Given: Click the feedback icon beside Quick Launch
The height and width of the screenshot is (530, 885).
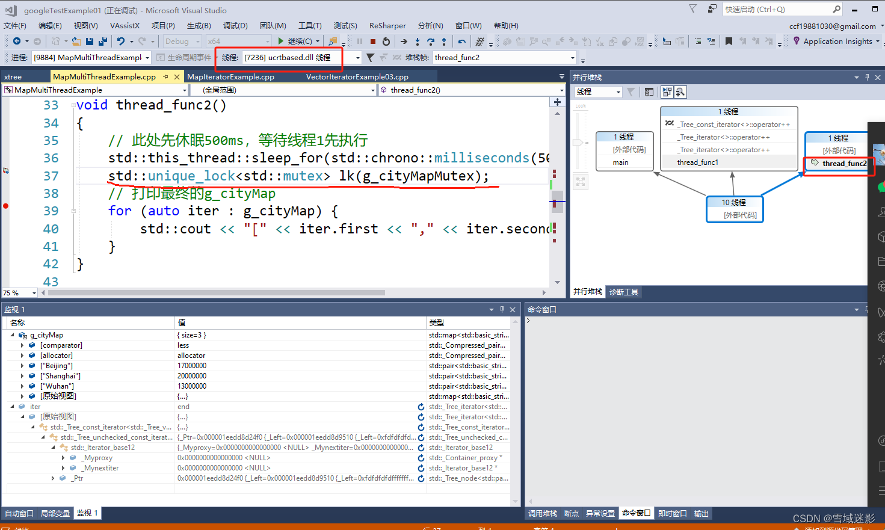Looking at the screenshot, I should pos(712,9).
